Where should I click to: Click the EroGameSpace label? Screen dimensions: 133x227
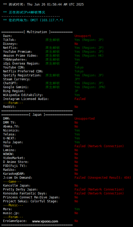point(15,221)
